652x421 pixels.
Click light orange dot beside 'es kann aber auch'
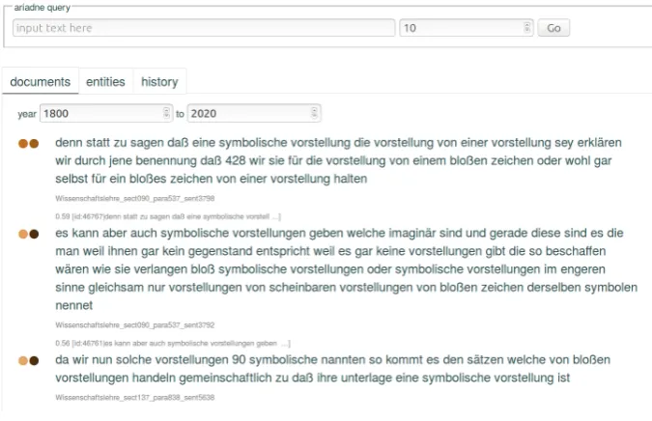point(23,235)
